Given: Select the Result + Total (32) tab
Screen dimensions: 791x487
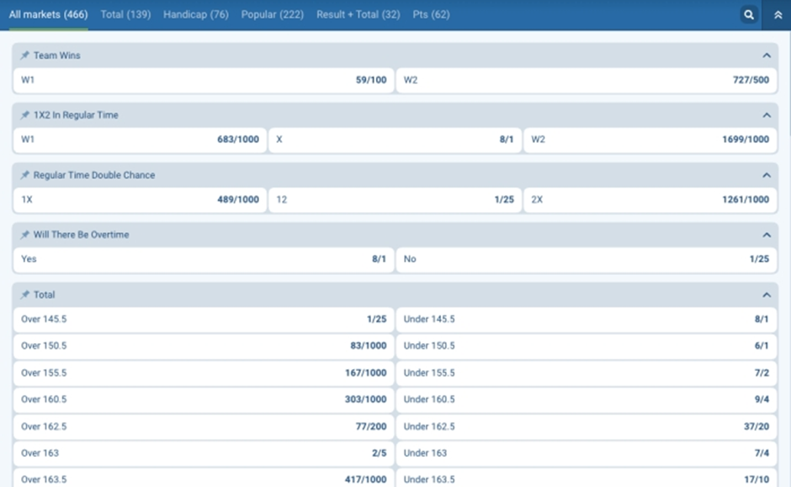Looking at the screenshot, I should coord(358,15).
